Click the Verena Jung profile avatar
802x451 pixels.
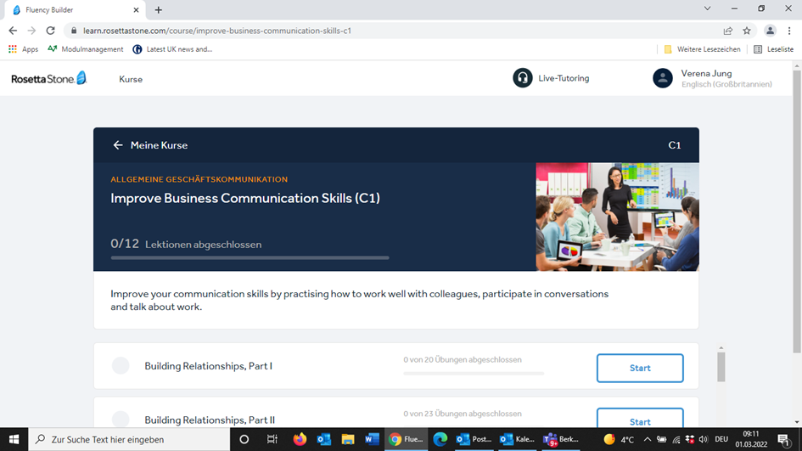pyautogui.click(x=663, y=78)
